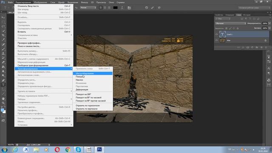This screenshot has width=272, height=153.
Task: Align text right in options bar
Action: tap(109, 8)
